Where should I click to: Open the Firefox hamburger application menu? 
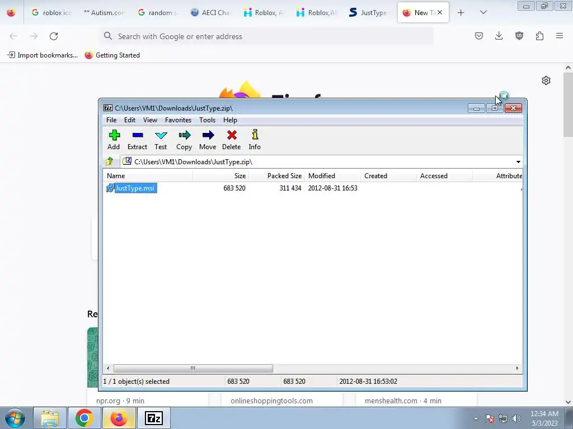[x=560, y=36]
